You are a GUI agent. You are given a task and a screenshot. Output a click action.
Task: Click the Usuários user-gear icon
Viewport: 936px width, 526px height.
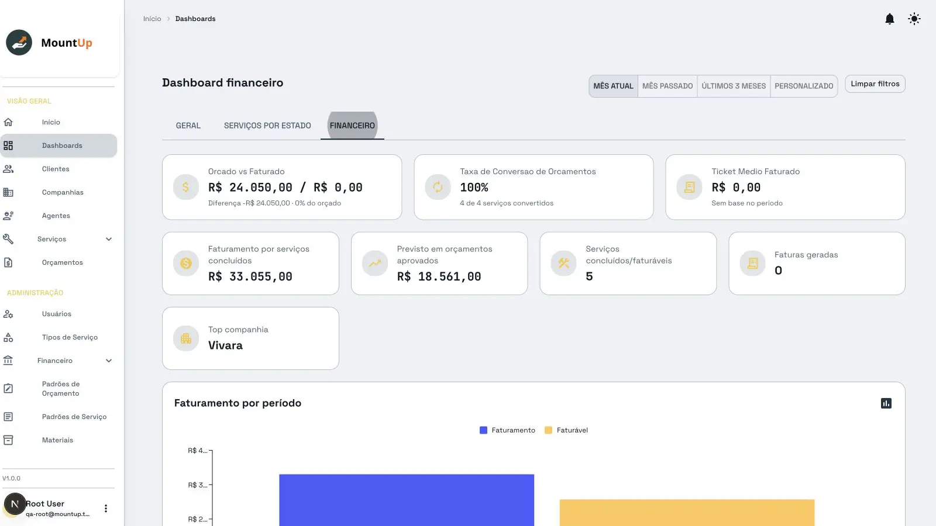(8, 314)
